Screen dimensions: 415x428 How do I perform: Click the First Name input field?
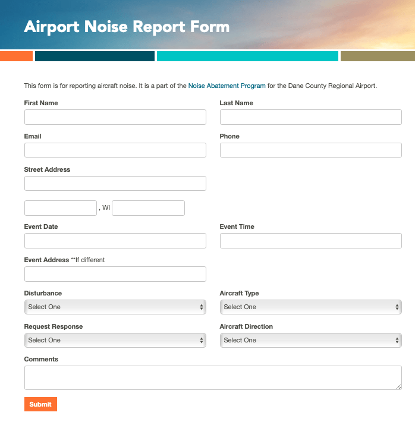click(115, 117)
